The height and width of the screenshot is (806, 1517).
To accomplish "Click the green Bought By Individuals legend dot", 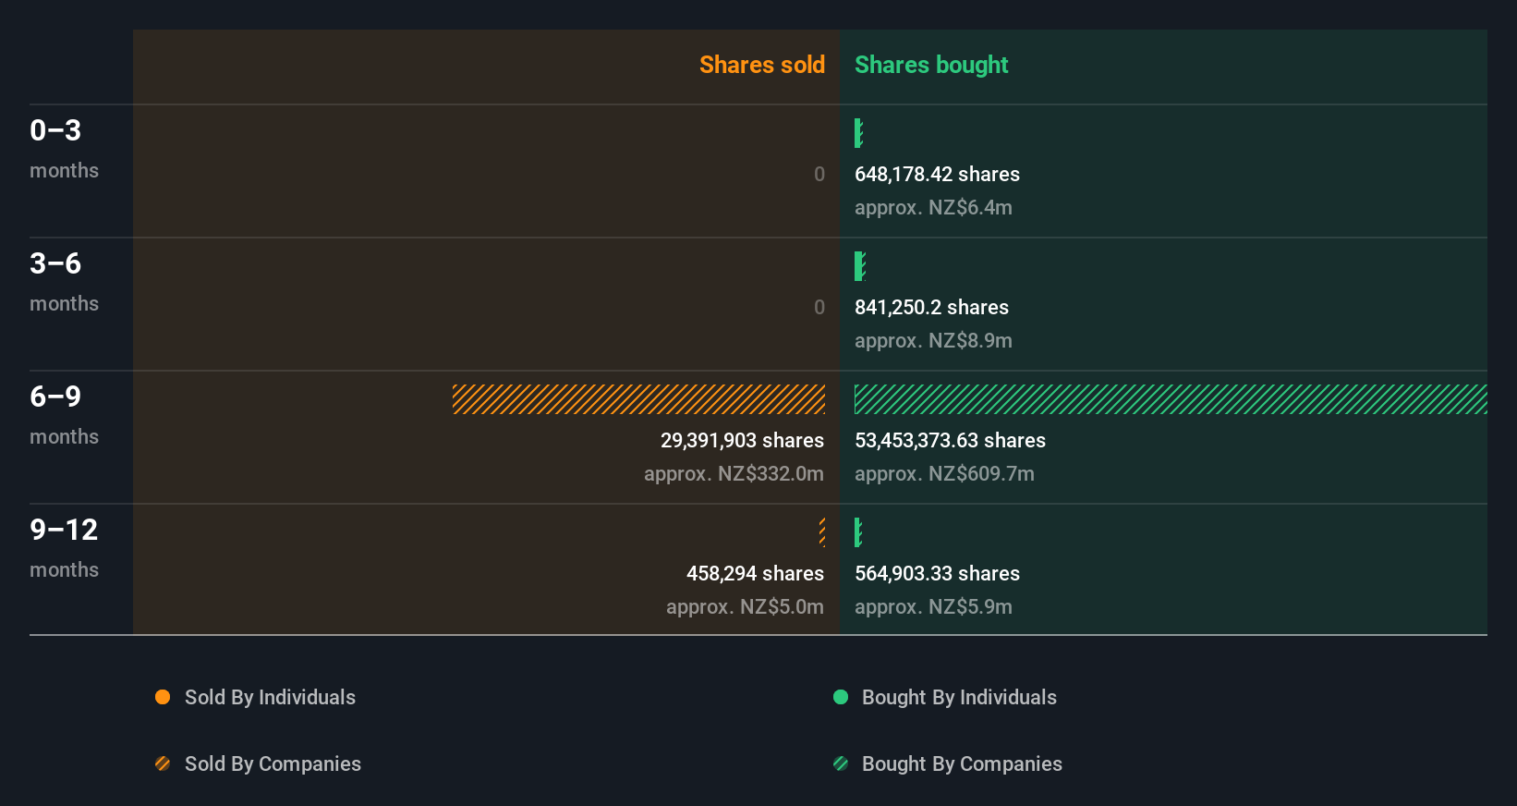I will tap(841, 697).
